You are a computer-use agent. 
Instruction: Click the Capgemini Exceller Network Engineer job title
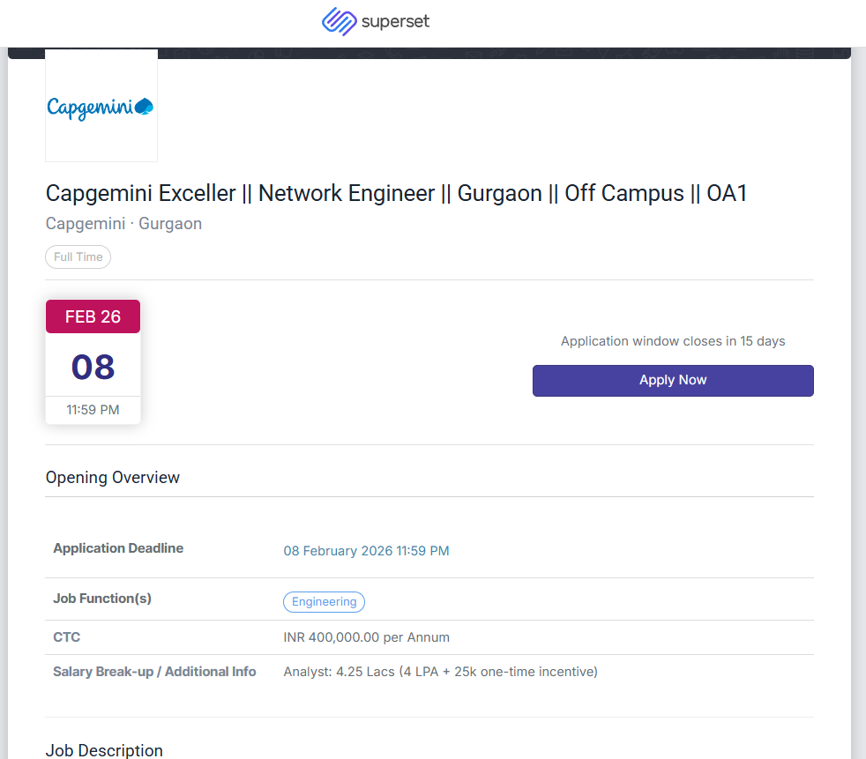(396, 193)
